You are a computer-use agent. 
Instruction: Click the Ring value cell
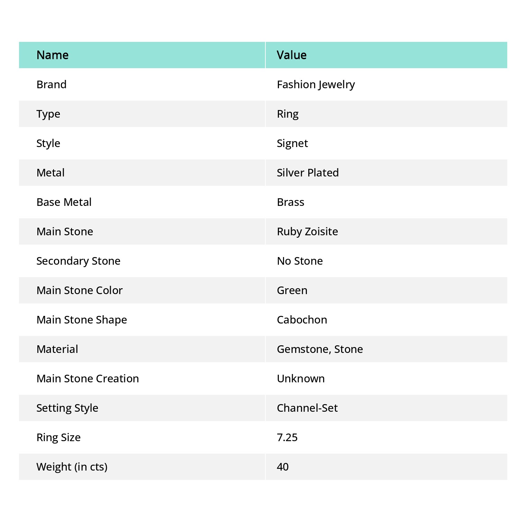pos(288,114)
